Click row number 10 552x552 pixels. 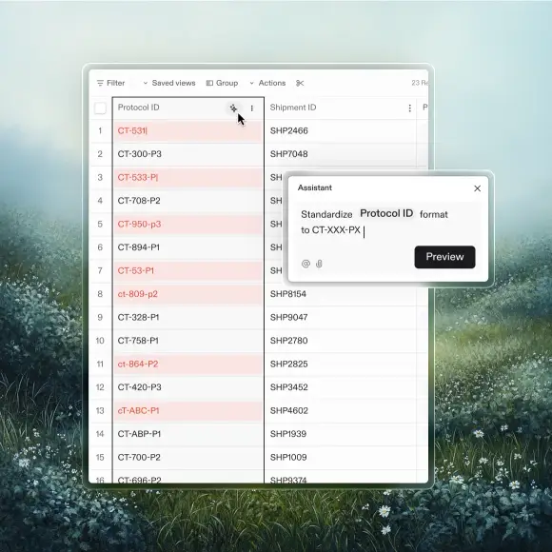(x=100, y=341)
